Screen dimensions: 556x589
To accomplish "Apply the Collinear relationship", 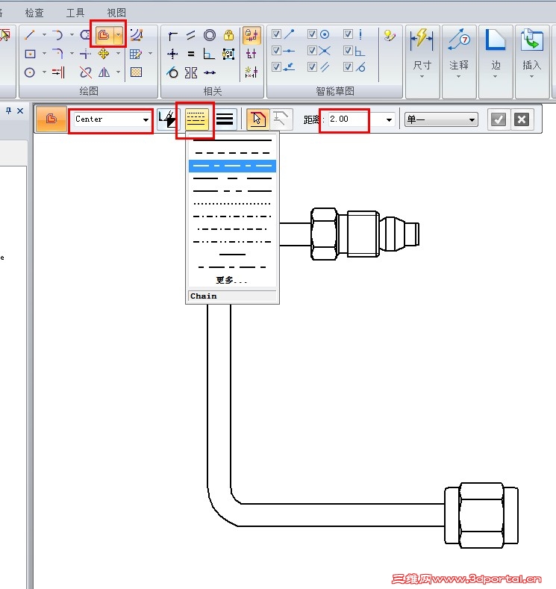I will 210,72.
